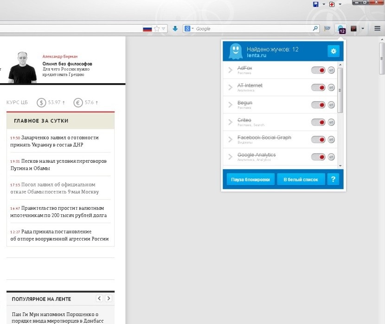Image resolution: width=385 pixels, height=324 pixels.
Task: Click the blue floppy disk save icon
Action: click(316, 4)
